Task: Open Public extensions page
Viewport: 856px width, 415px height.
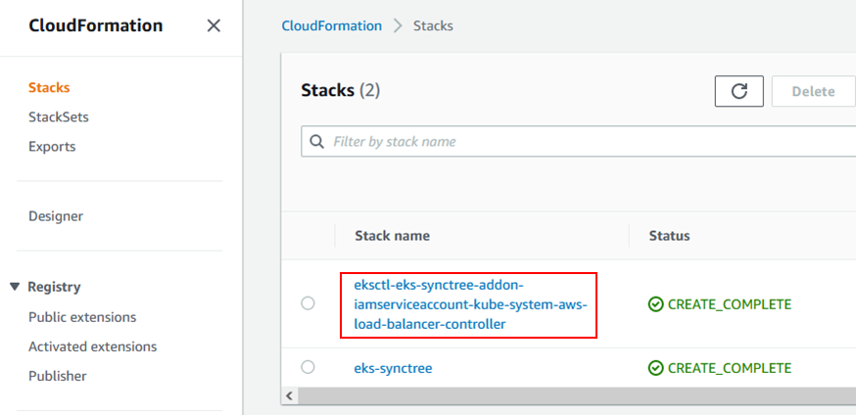Action: tap(82, 317)
